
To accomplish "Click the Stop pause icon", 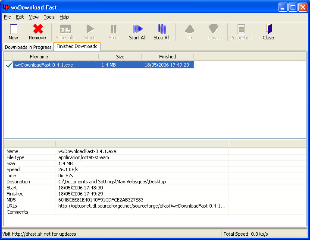I will [x=113, y=29].
